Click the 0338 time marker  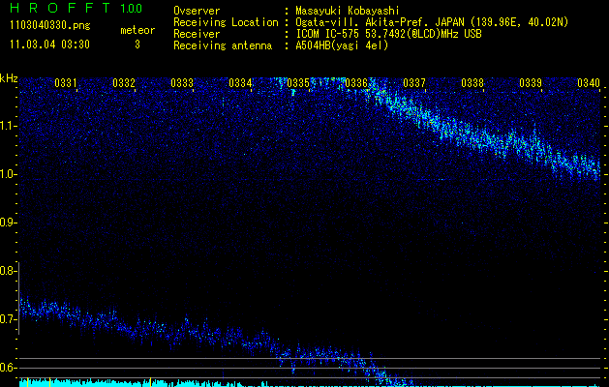coord(472,83)
